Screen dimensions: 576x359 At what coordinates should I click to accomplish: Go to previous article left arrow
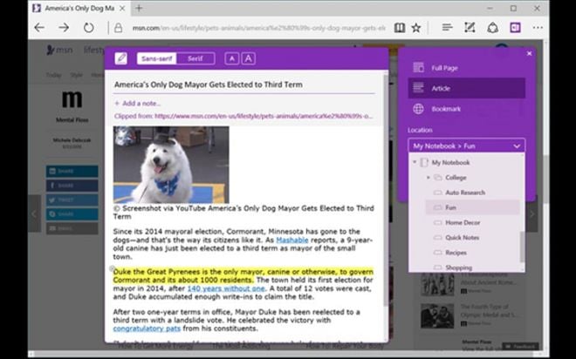click(x=34, y=213)
